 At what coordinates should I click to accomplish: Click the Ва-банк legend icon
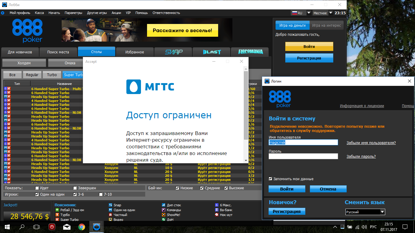pos(217,210)
